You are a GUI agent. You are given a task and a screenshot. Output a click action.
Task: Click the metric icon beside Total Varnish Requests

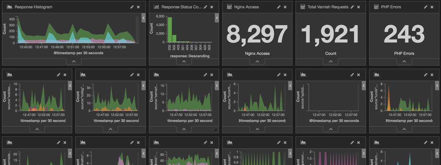[x=303, y=7]
